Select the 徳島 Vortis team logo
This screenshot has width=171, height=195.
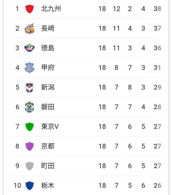29,48
